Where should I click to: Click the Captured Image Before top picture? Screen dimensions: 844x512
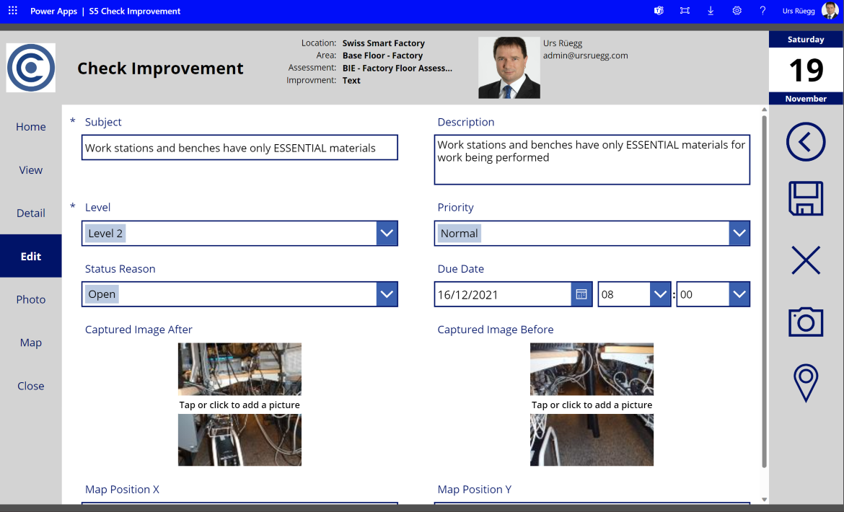tap(592, 369)
